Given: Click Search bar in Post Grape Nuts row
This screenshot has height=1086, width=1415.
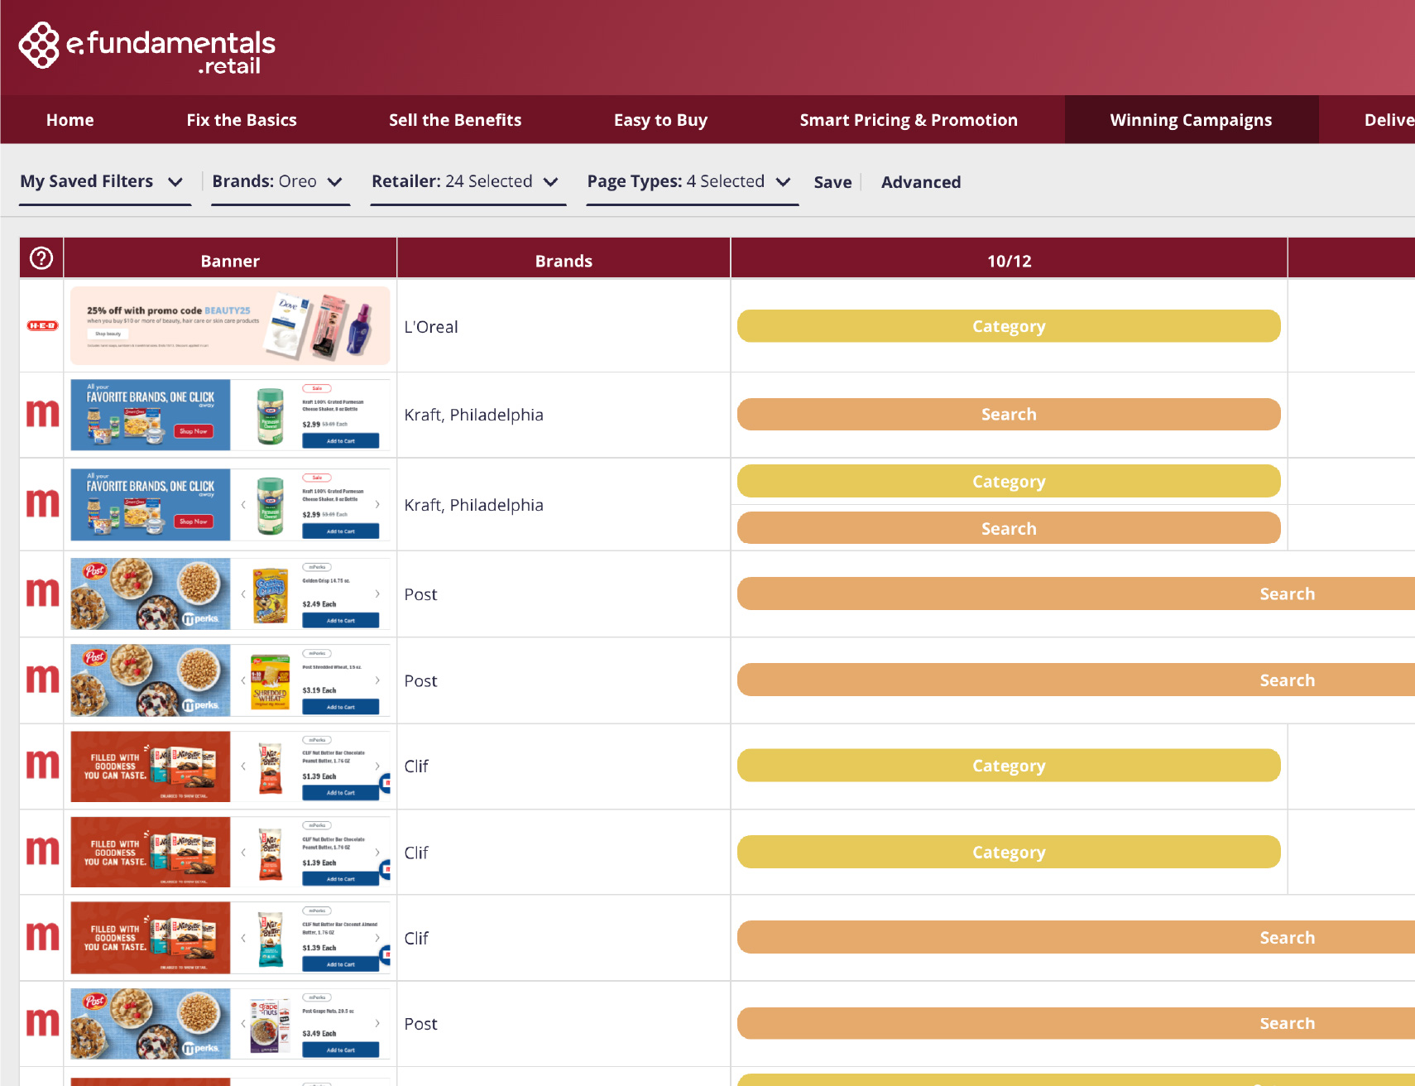Looking at the screenshot, I should click(1076, 1023).
